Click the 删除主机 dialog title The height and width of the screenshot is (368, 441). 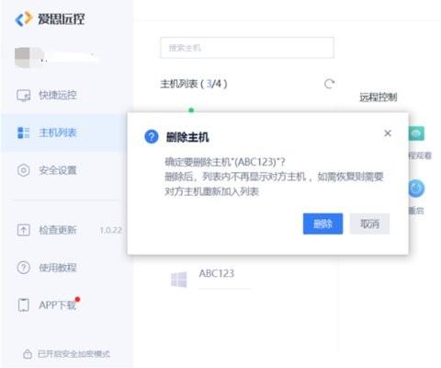[187, 137]
